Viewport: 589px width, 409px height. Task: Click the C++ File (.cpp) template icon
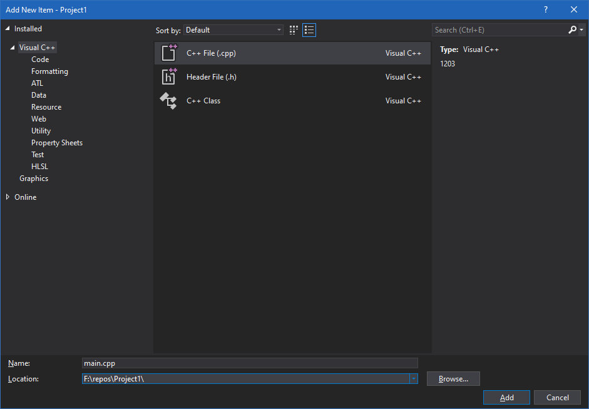tap(169, 53)
